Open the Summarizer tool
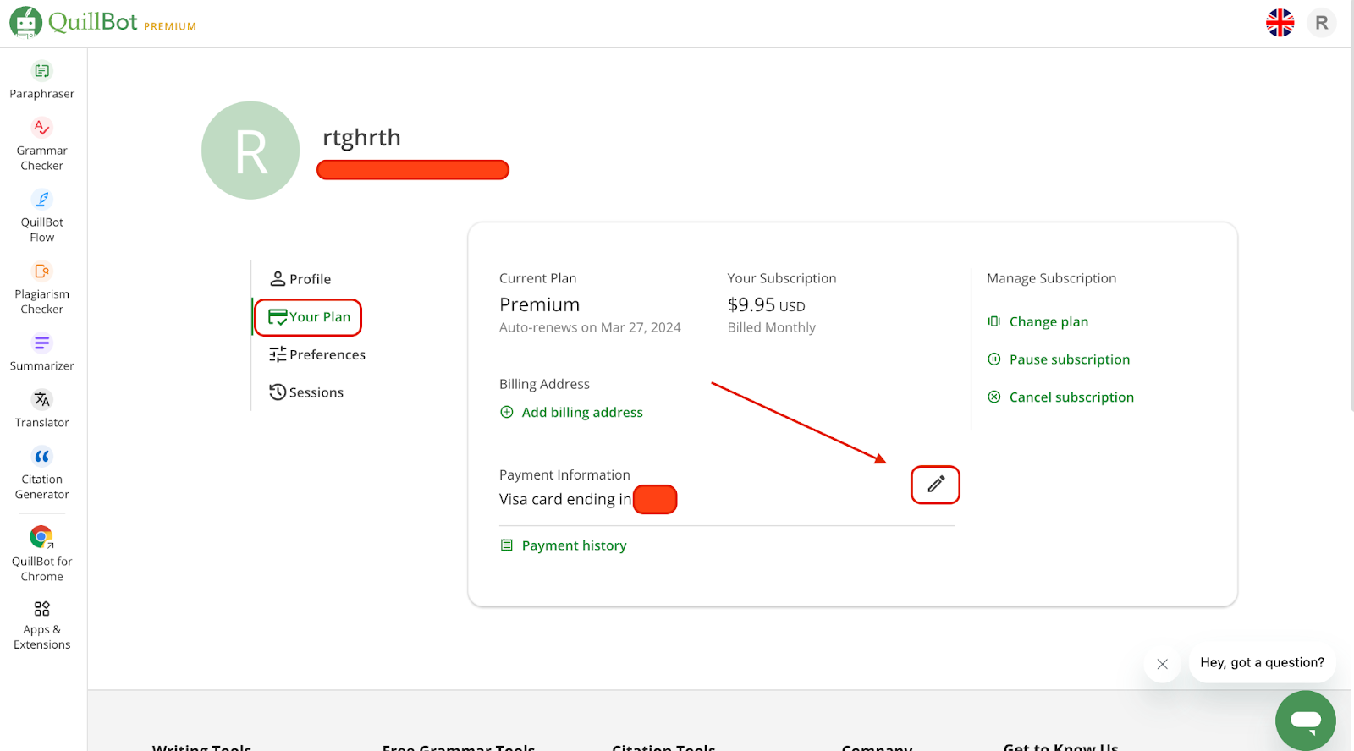 tap(41, 353)
